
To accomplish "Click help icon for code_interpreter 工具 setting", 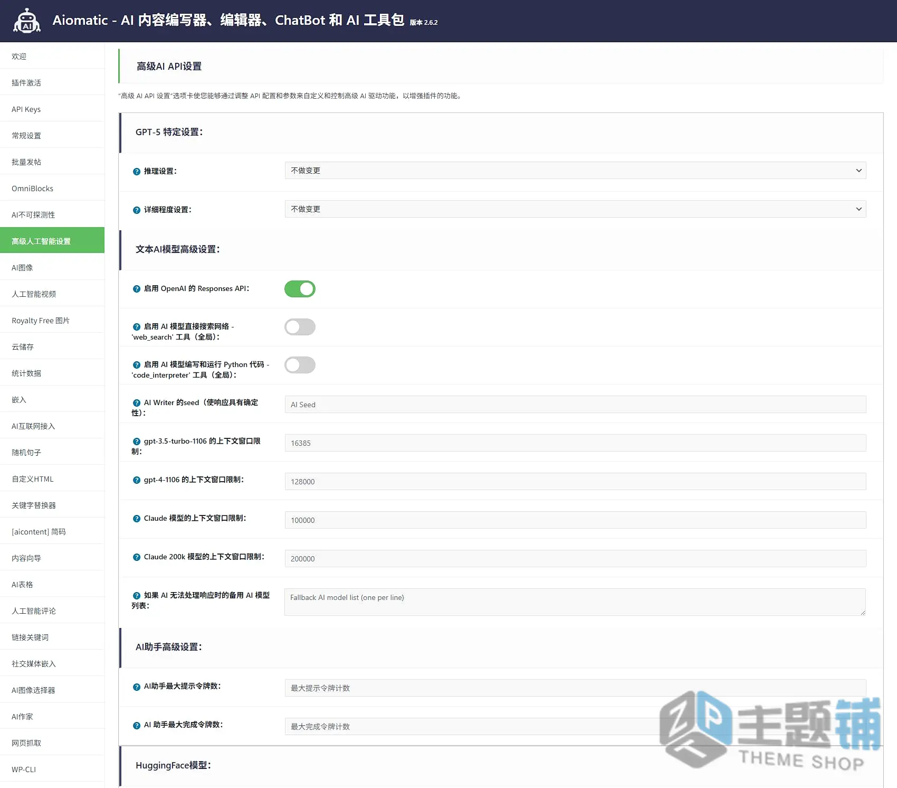I will coord(137,365).
